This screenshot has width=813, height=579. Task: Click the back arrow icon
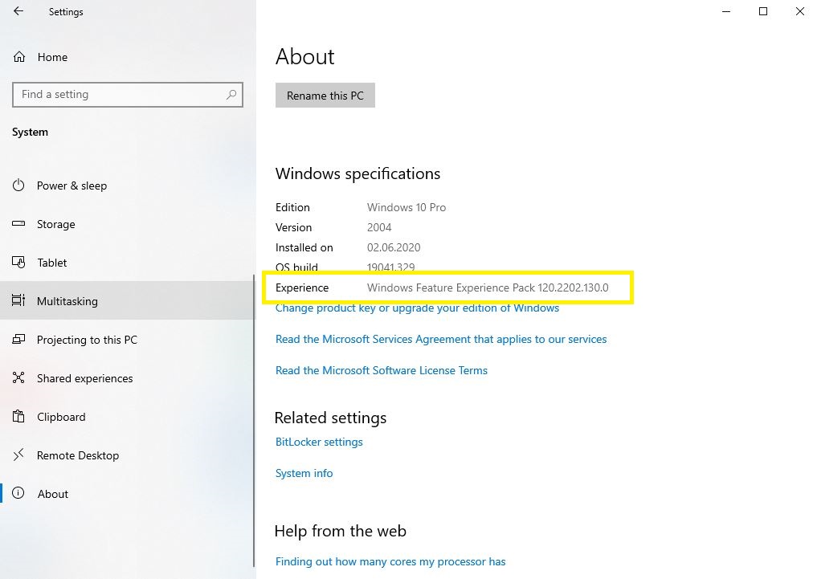click(18, 12)
